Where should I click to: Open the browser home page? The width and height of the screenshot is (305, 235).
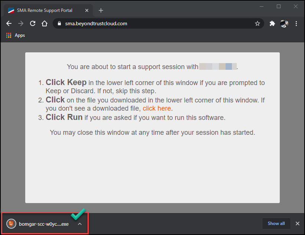pyautogui.click(x=44, y=23)
